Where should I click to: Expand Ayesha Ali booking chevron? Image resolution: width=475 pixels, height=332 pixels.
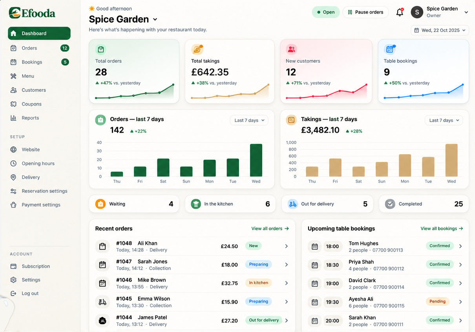[460, 302]
